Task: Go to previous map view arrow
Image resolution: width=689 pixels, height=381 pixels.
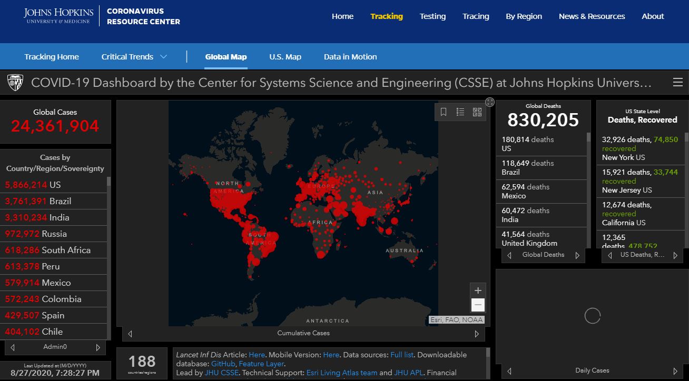Action: [x=130, y=334]
